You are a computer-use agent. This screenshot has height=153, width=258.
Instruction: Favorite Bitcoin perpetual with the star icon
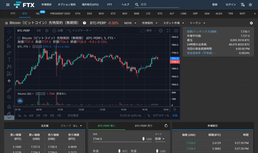point(6,23)
